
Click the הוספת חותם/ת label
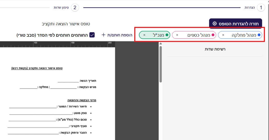coord(120,35)
